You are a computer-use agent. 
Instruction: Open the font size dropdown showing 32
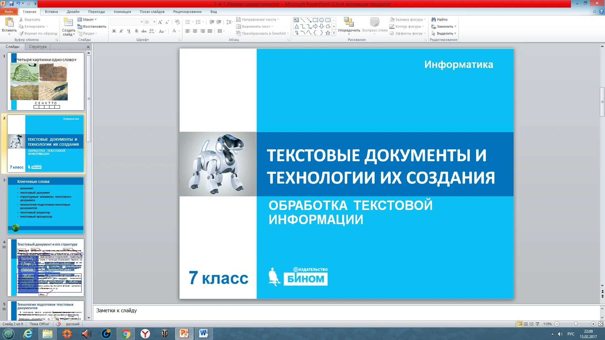[154, 22]
